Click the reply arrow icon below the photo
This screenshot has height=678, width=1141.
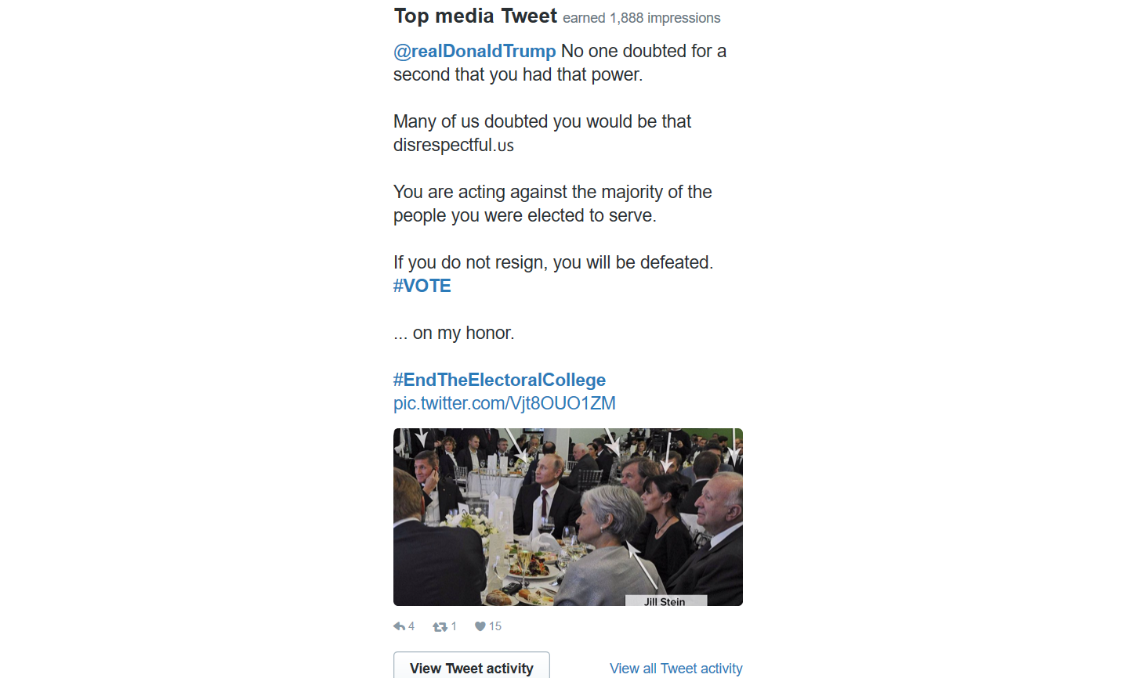(399, 626)
